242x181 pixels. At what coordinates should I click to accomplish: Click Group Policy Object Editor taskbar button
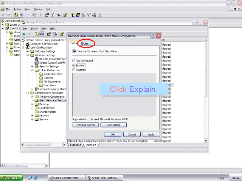pos(104,178)
